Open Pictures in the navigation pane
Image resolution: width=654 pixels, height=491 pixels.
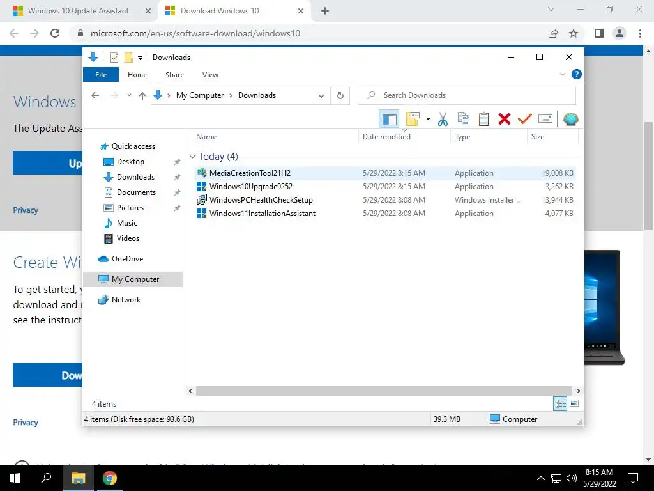[130, 208]
